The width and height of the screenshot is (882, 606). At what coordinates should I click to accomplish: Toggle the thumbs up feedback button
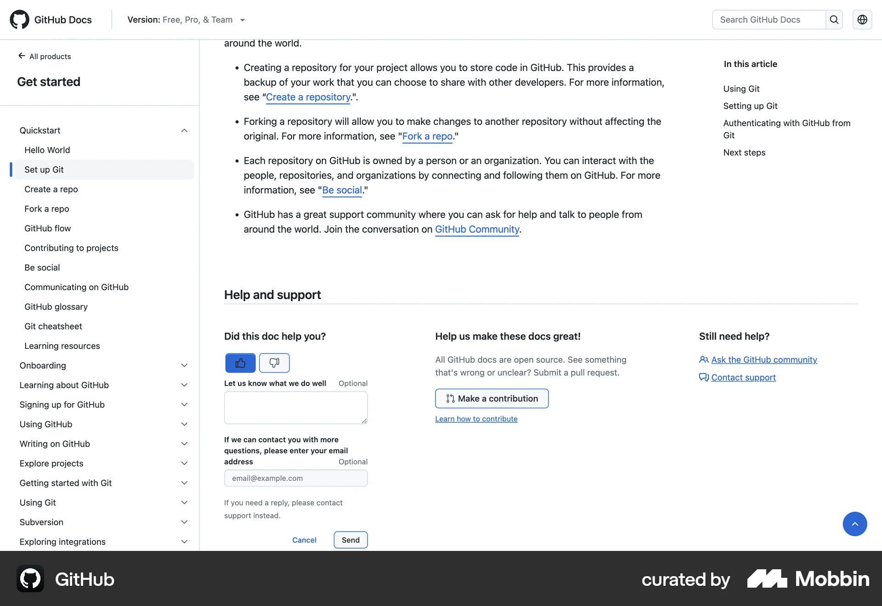point(240,363)
